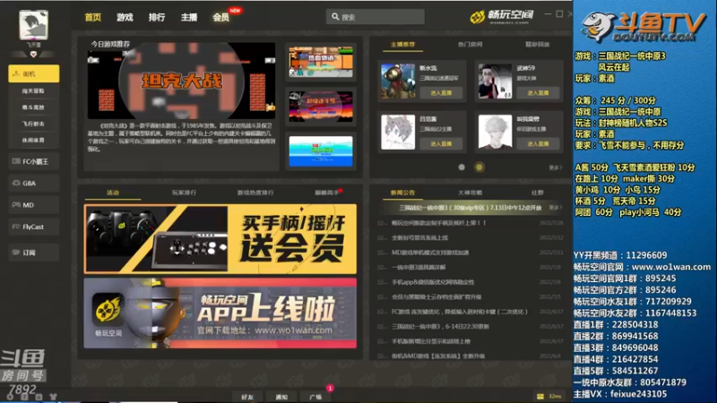Switch to the 排行 ranking tab
Screen dimensions: 717x403
coord(157,17)
